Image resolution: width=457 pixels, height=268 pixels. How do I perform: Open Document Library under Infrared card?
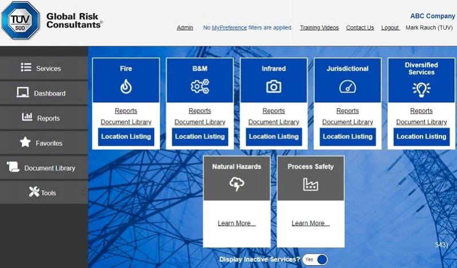[274, 122]
